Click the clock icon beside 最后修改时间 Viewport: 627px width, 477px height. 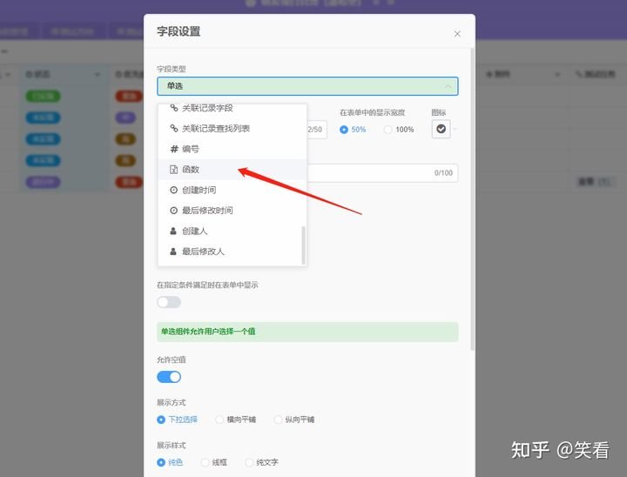(x=173, y=211)
